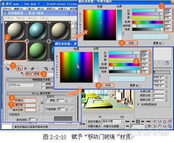The height and width of the screenshot is (143, 174).
Task: Click 长度分段 spinner arrows
Action: (166, 92)
